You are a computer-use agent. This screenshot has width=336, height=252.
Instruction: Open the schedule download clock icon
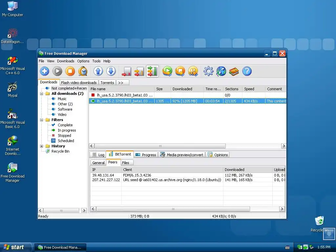(83, 71)
